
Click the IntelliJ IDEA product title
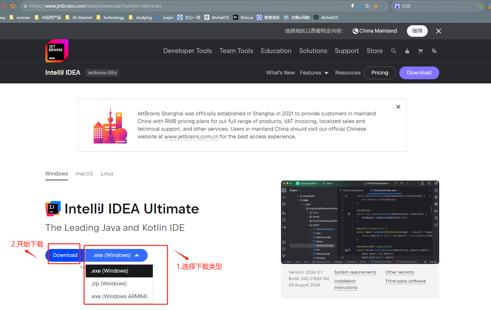pyautogui.click(x=63, y=73)
